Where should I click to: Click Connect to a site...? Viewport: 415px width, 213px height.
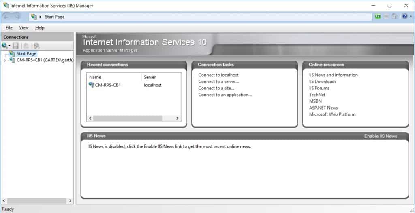pyautogui.click(x=216, y=88)
